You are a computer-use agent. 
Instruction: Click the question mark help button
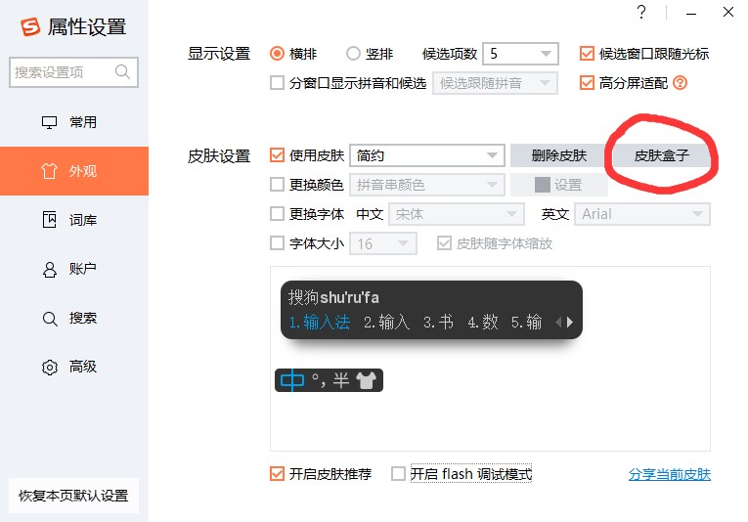[641, 12]
